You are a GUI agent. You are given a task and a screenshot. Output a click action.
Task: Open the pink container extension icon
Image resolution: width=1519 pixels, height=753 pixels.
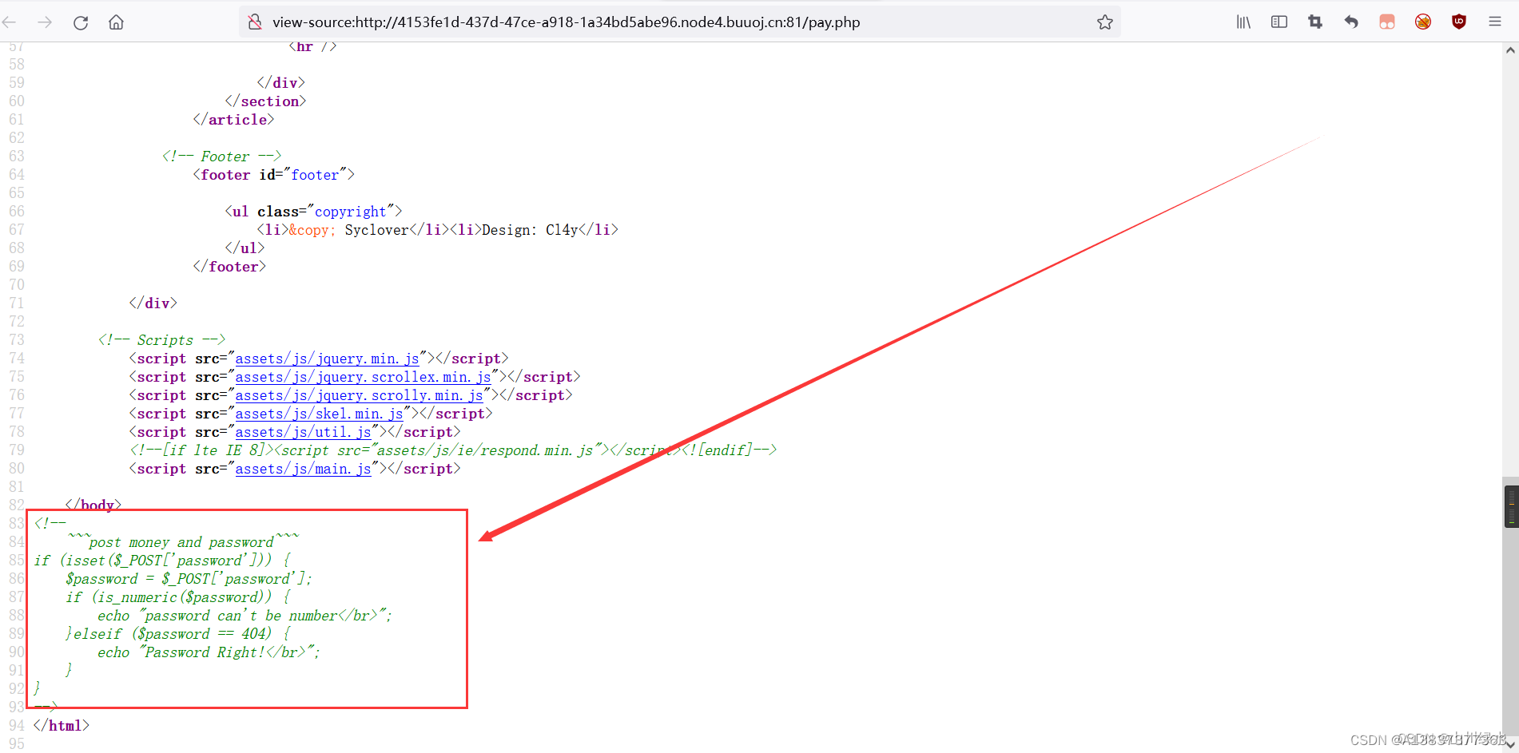1387,22
